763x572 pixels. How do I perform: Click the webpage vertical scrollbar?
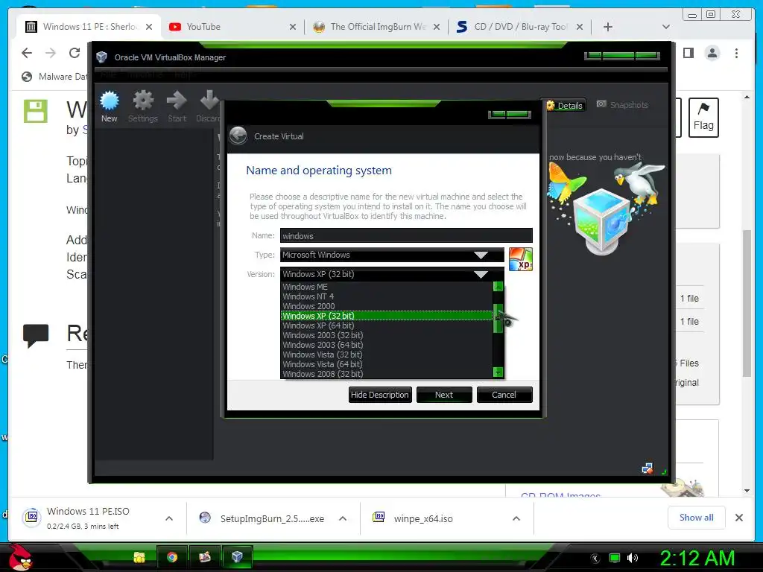coord(747,302)
